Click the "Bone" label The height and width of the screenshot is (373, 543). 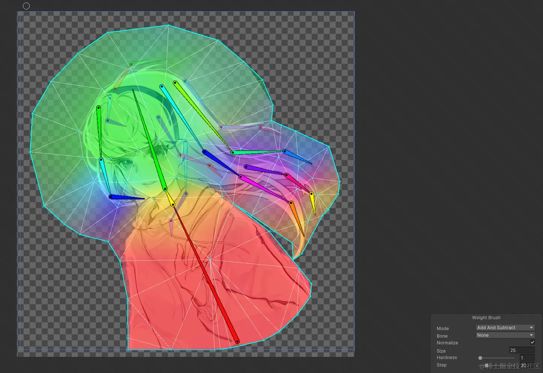tap(442, 336)
